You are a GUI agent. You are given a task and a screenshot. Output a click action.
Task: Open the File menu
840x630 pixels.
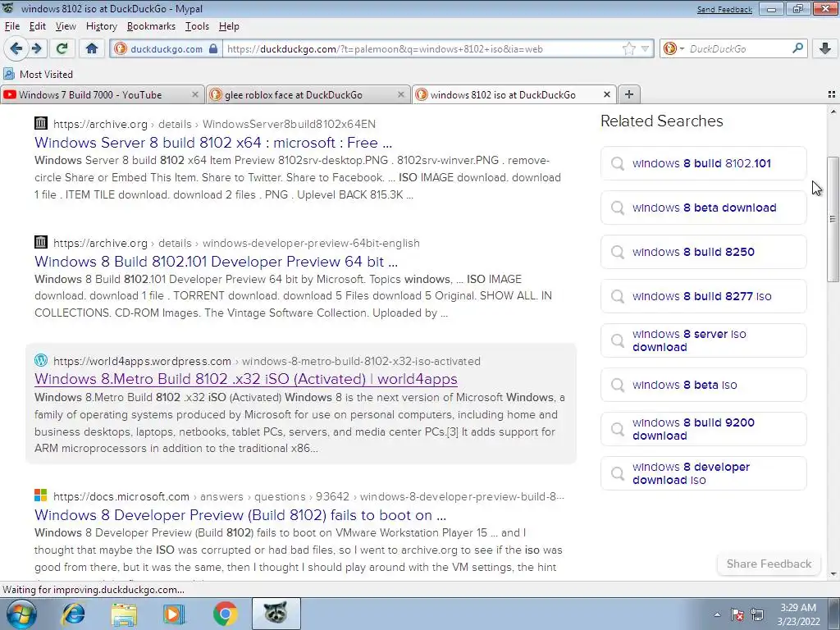pos(11,26)
